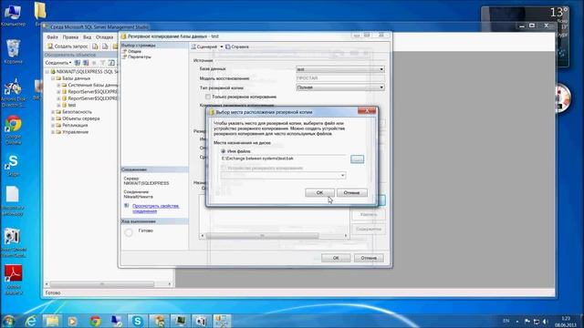This screenshot has height=328, width=584.
Task: Open the Отладка menu
Action: [x=104, y=37]
